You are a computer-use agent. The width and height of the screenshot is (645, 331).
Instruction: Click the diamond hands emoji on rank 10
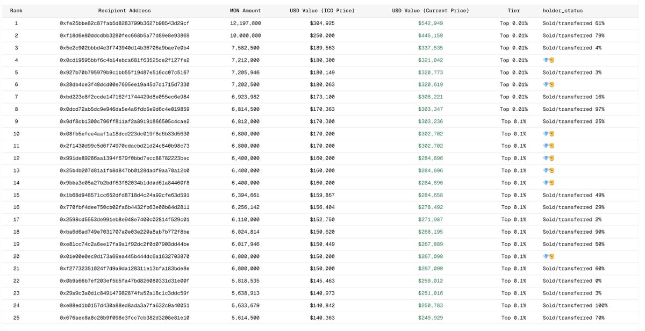[x=547, y=134]
